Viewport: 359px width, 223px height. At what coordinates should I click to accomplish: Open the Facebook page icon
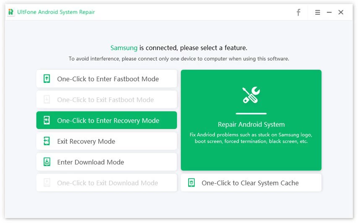coord(299,13)
